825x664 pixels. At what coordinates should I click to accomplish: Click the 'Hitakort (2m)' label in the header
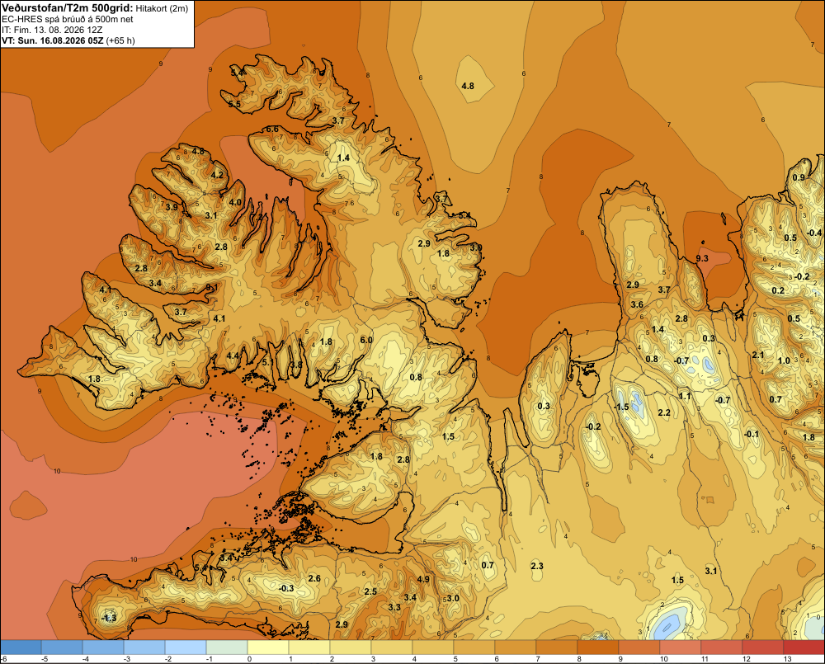(162, 8)
